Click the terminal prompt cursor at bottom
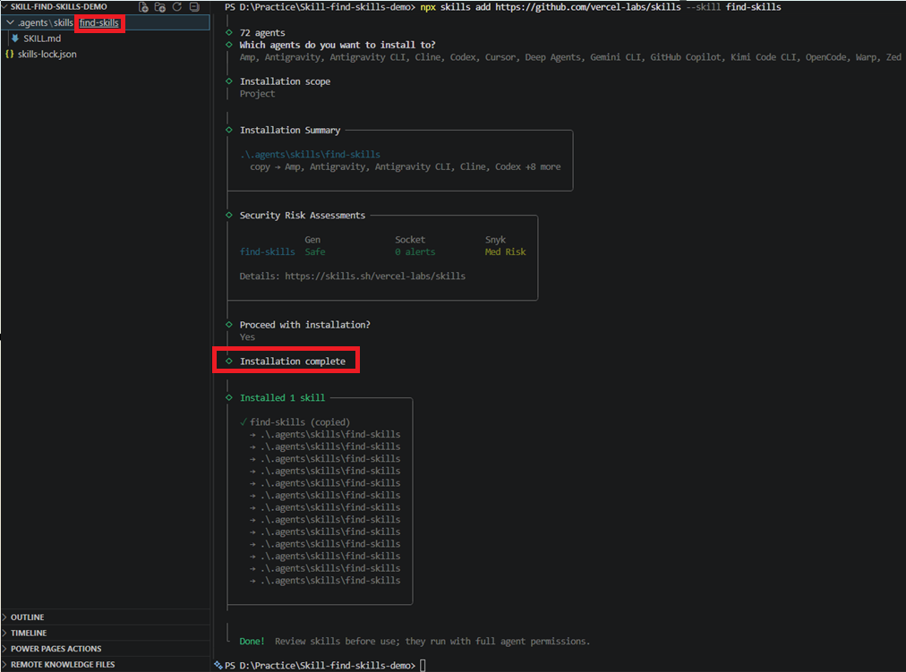This screenshot has width=906, height=672. click(x=423, y=665)
